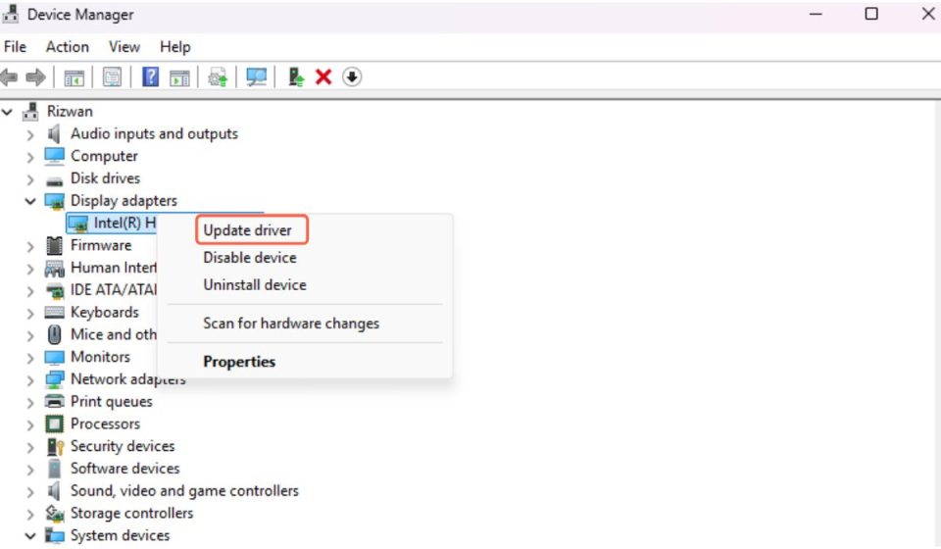Select the Software devices label
The height and width of the screenshot is (549, 941).
coord(124,469)
